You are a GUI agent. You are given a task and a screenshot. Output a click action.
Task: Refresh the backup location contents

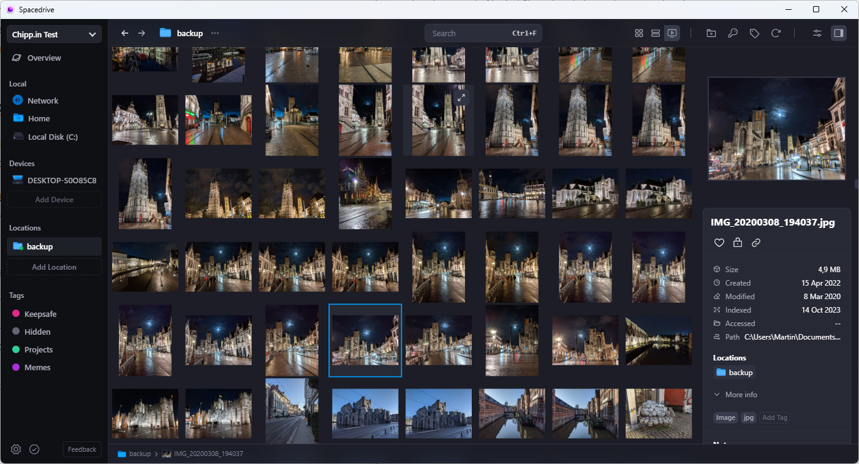pyautogui.click(x=777, y=33)
